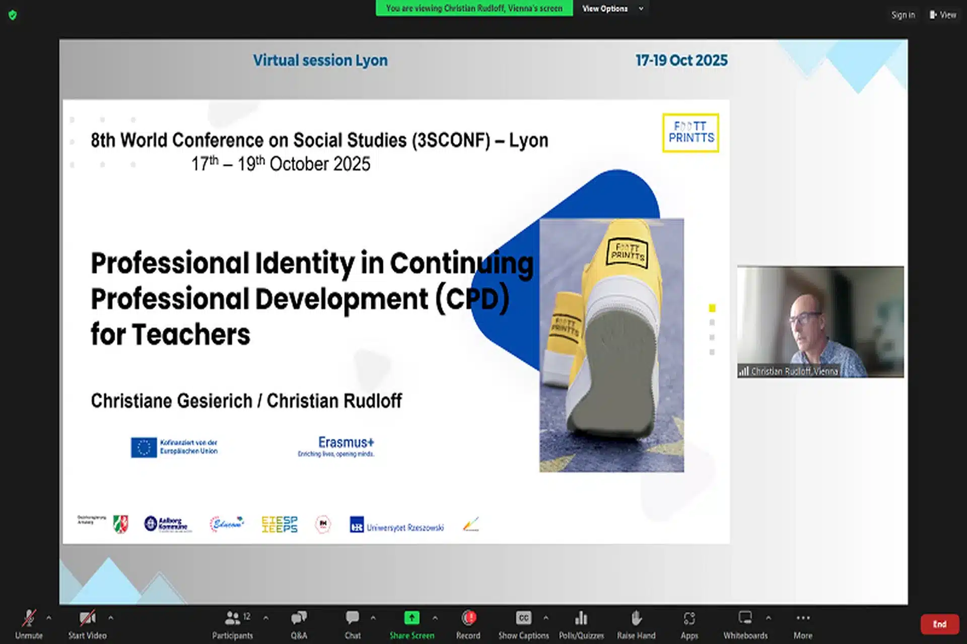Unmute the microphone

pyautogui.click(x=29, y=624)
